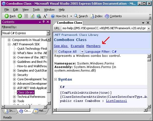Screen dimensions: 153x121
Task: Select Quick Technology Finder tree item
Action: (x=32, y=49)
